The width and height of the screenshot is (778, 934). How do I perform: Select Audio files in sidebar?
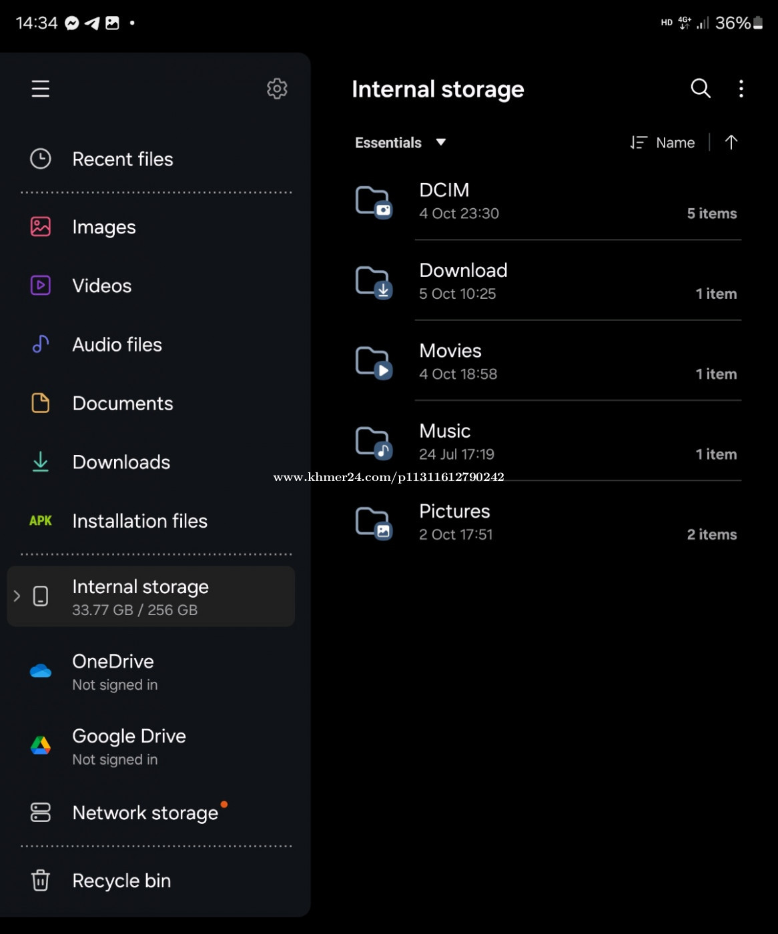117,345
